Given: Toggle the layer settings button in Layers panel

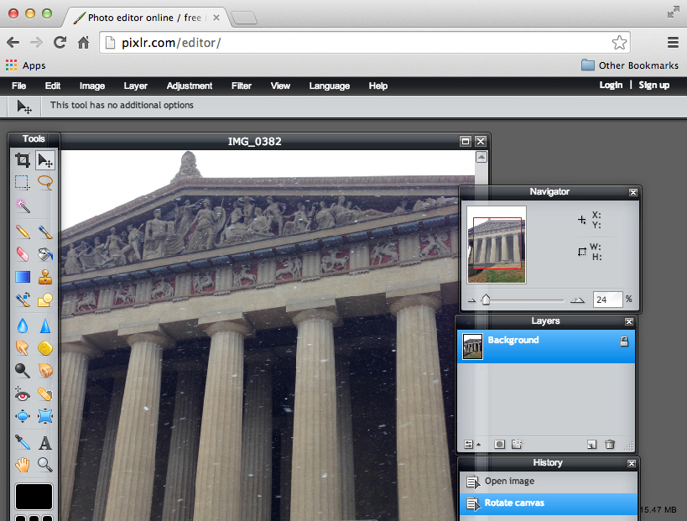Looking at the screenshot, I should [469, 445].
